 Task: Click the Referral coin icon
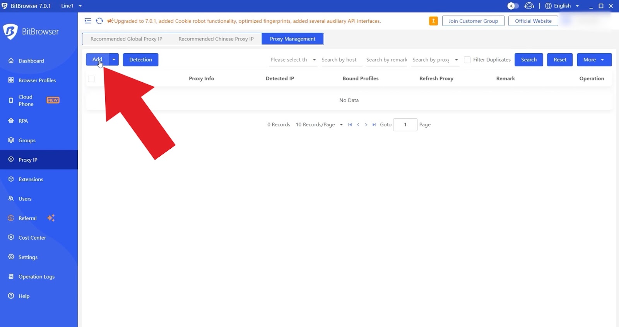pyautogui.click(x=11, y=218)
